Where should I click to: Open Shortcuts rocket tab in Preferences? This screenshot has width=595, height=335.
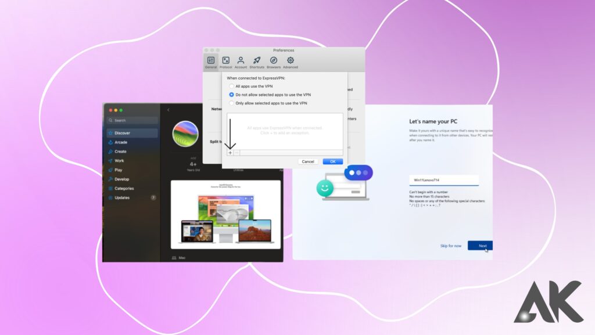257,62
